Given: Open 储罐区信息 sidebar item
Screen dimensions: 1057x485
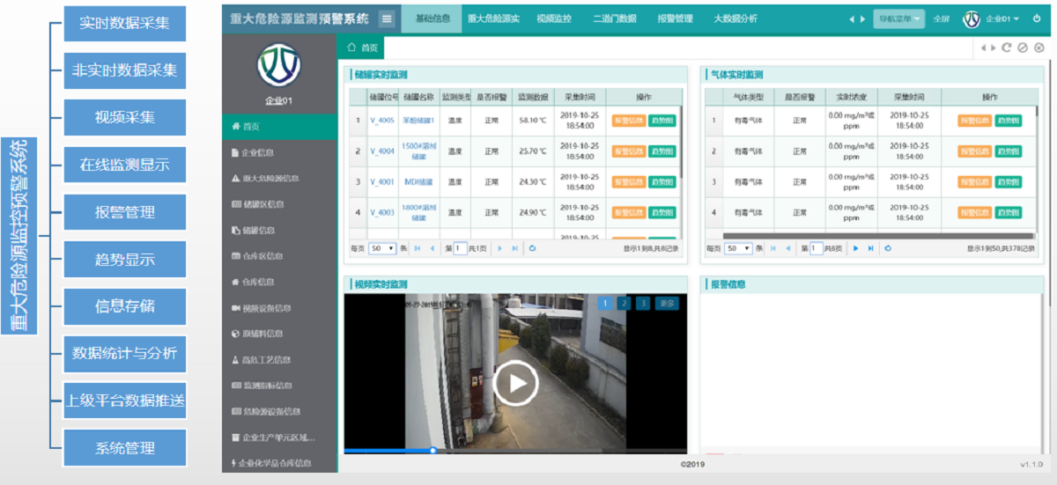Looking at the screenshot, I should click(279, 204).
